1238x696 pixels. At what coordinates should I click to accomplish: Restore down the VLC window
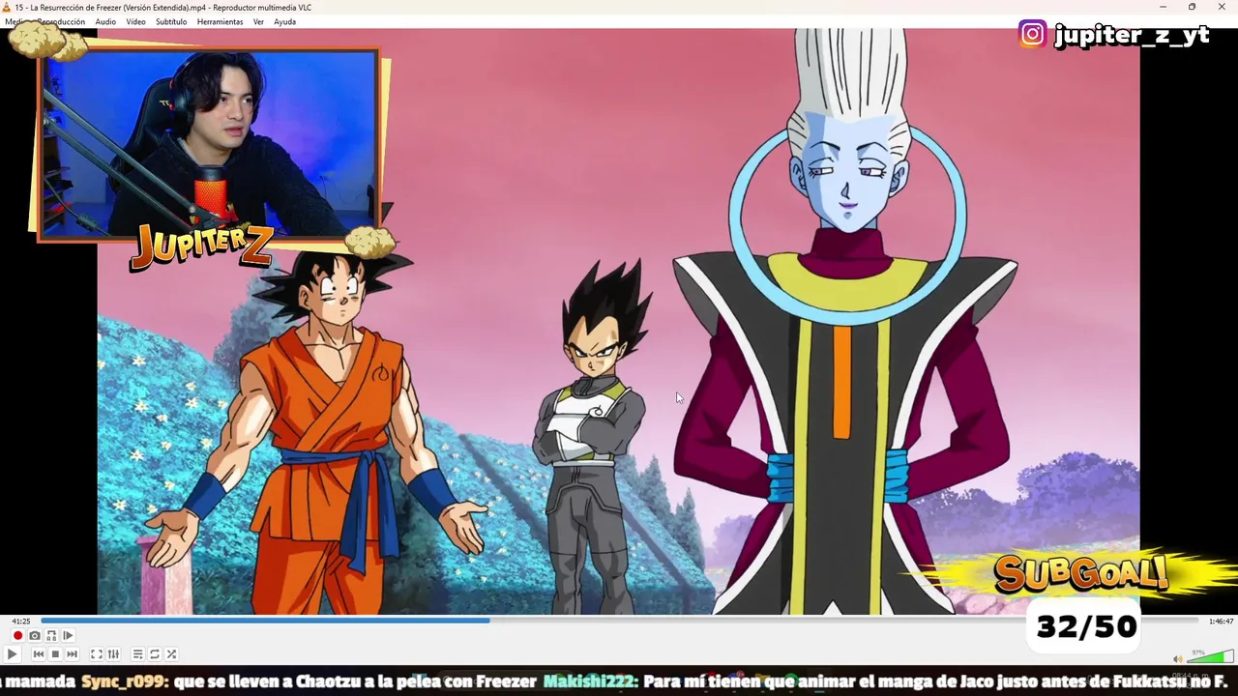(x=1192, y=7)
